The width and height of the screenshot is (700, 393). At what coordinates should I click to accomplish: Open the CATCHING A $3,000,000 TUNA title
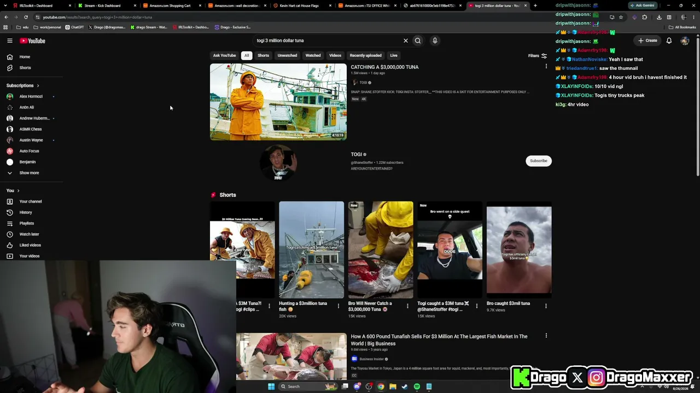coord(384,67)
